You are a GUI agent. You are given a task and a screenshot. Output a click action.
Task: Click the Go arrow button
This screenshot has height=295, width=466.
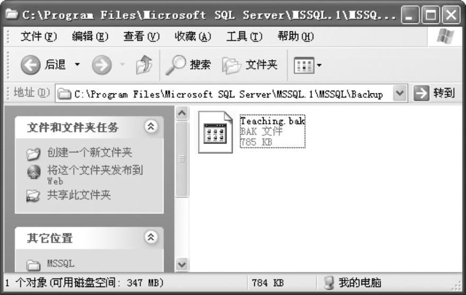click(421, 93)
